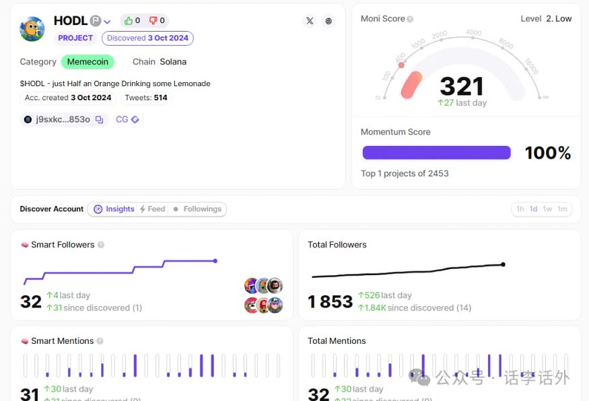Click the $HODL project description text

tap(115, 83)
